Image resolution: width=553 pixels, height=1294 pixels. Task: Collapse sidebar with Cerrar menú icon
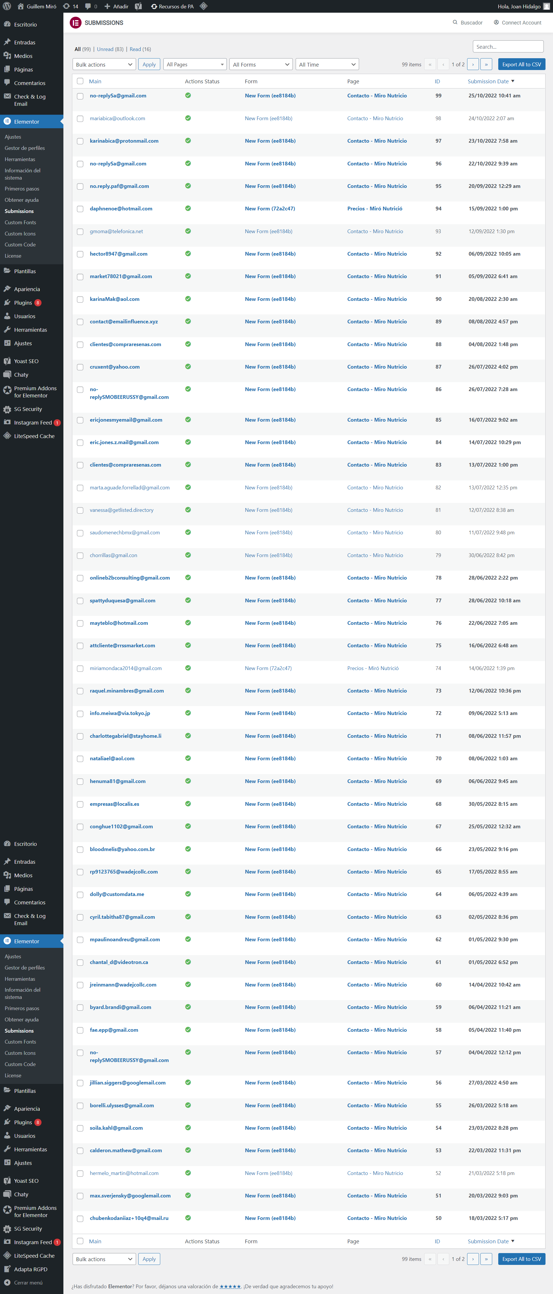pyautogui.click(x=7, y=1282)
